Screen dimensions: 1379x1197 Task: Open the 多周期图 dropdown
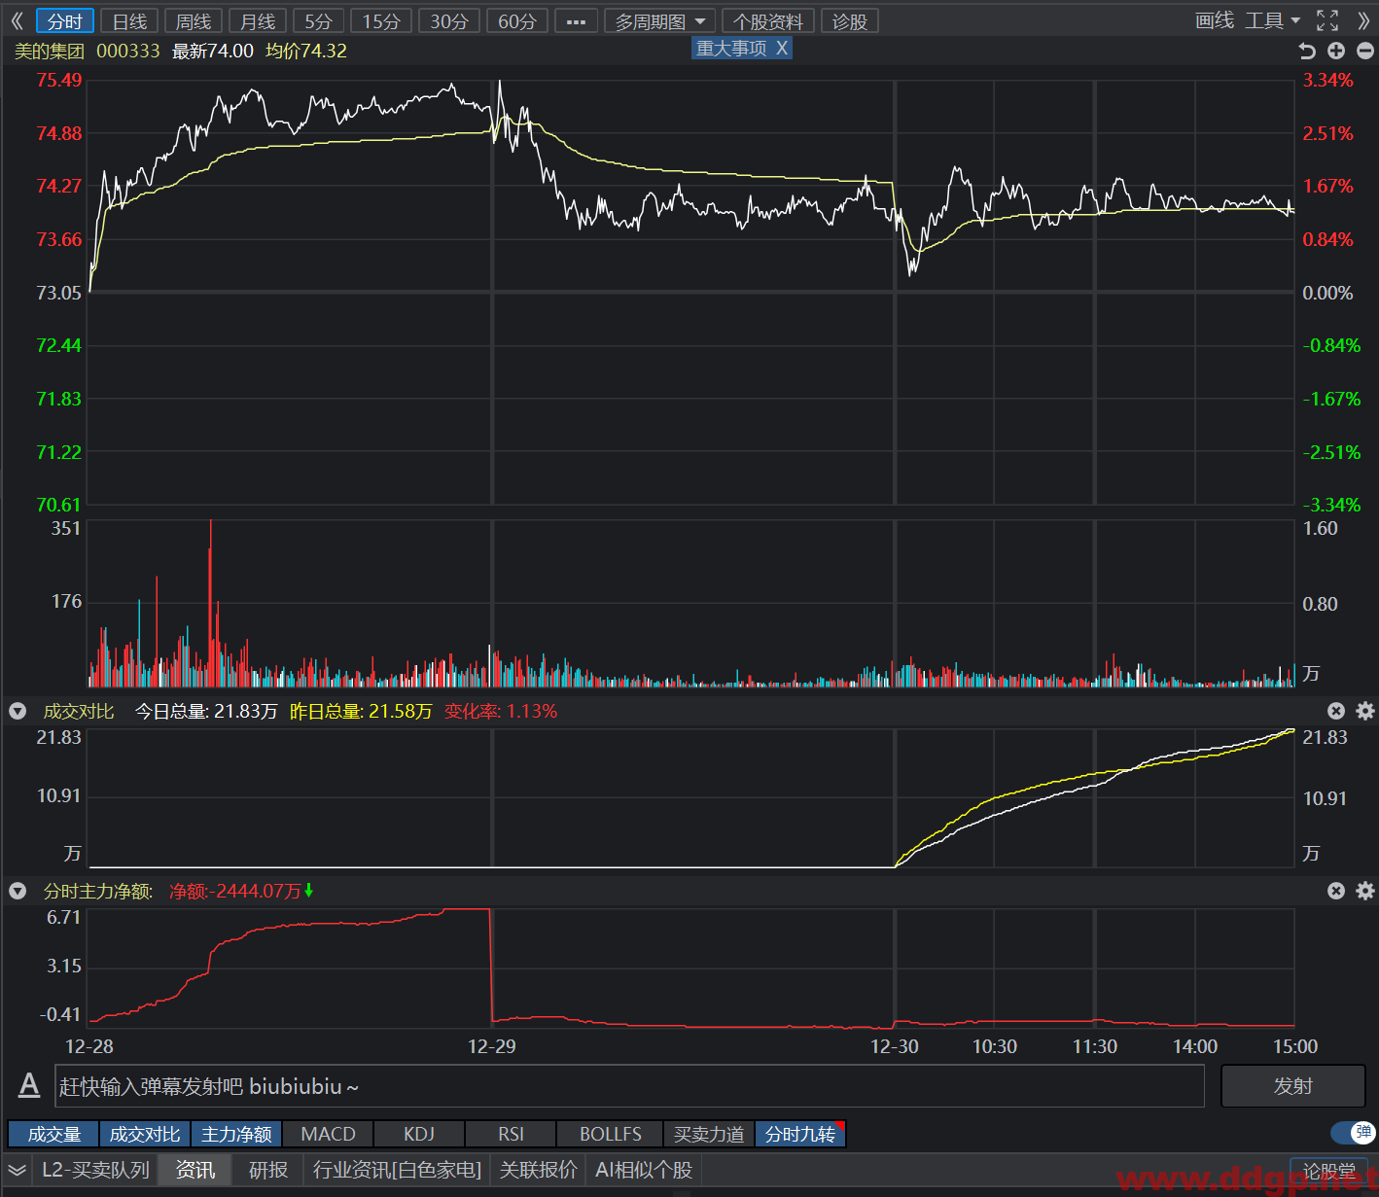(660, 21)
